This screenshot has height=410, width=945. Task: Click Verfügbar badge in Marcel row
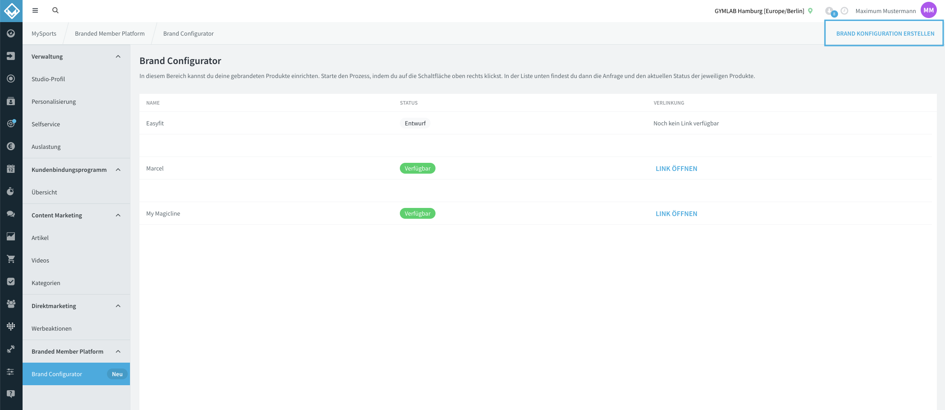tap(417, 168)
